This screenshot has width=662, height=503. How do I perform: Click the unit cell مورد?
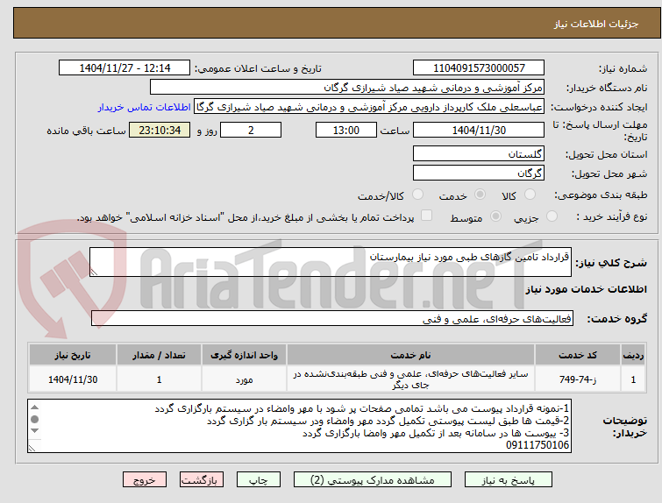tap(244, 379)
